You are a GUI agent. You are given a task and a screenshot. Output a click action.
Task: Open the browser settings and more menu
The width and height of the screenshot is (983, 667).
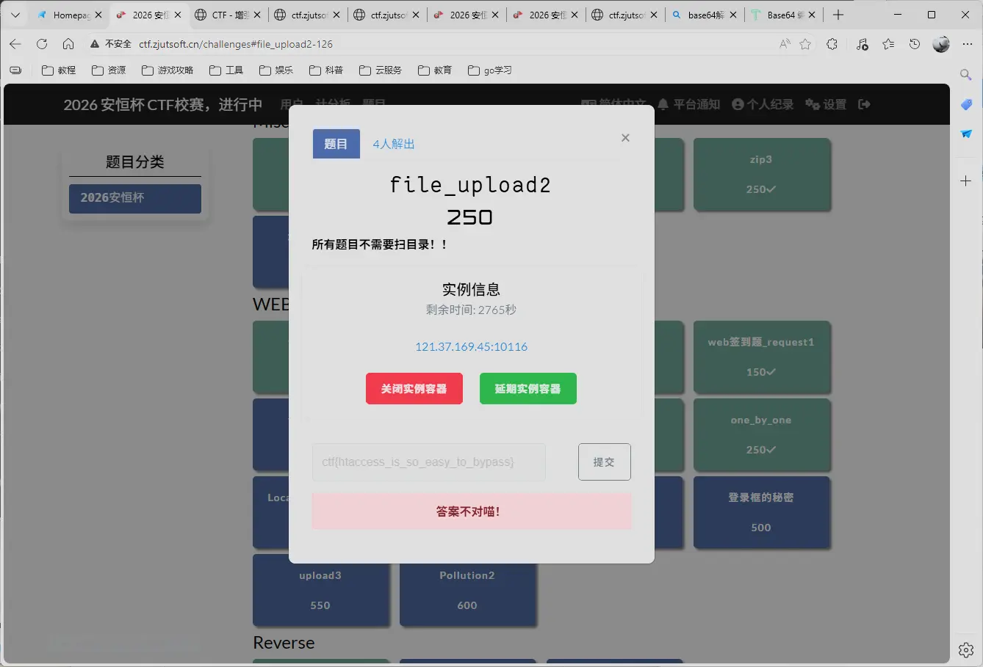[968, 44]
